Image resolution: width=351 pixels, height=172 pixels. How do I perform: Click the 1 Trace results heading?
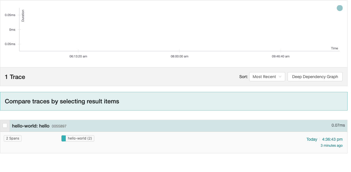[15, 77]
